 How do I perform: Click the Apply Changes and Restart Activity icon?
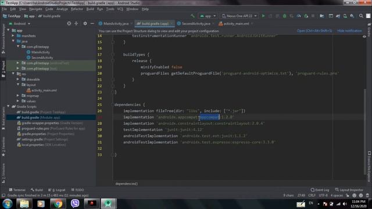(270, 16)
